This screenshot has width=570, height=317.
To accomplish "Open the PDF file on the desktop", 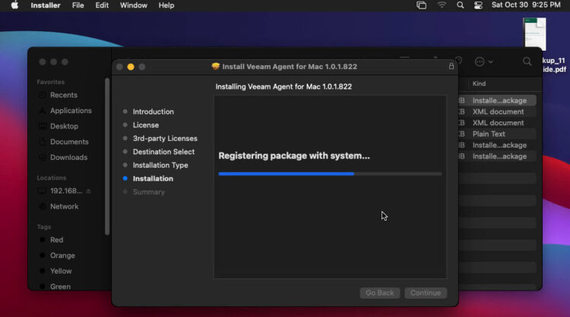I will pyautogui.click(x=535, y=33).
